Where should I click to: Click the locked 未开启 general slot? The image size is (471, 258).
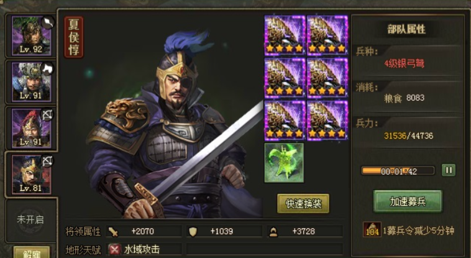[x=30, y=220]
